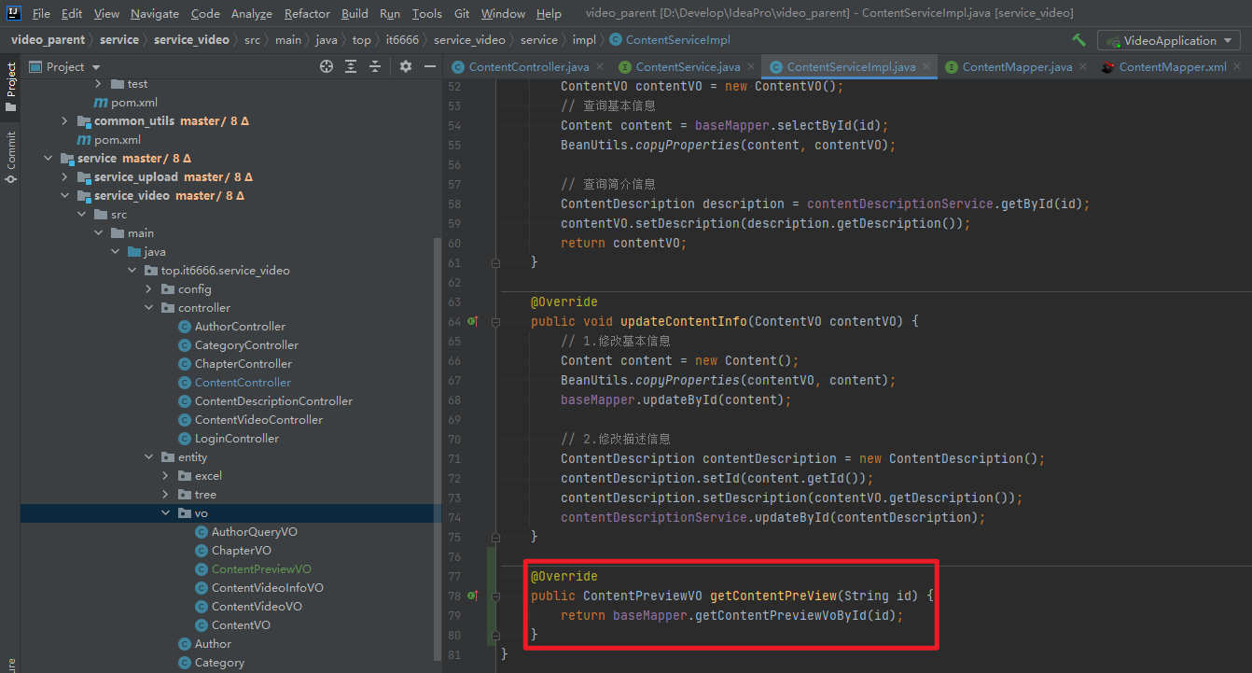Image resolution: width=1252 pixels, height=673 pixels.
Task: Open the File menu
Action: pyautogui.click(x=41, y=13)
